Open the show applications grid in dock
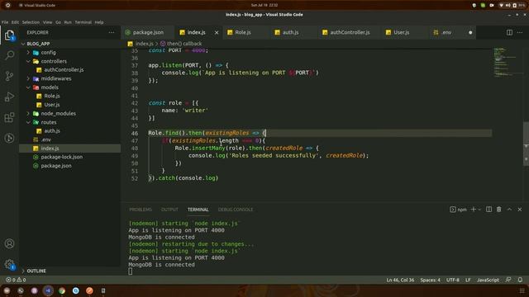 tap(522, 290)
